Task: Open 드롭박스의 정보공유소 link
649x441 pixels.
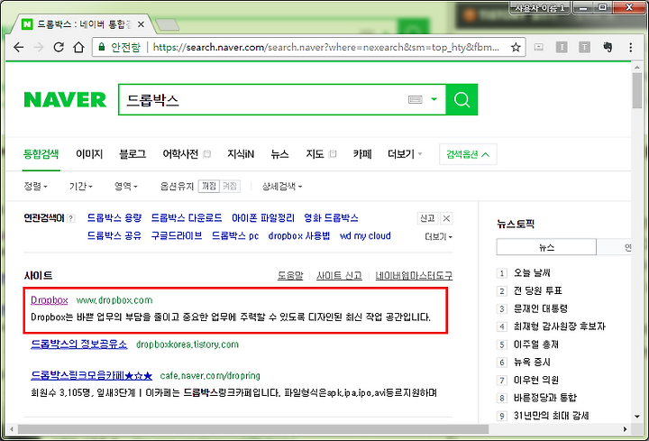Action: coord(79,345)
